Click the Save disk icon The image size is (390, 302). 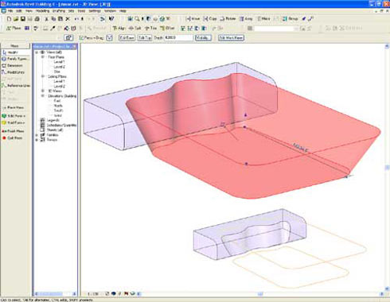click(23, 19)
